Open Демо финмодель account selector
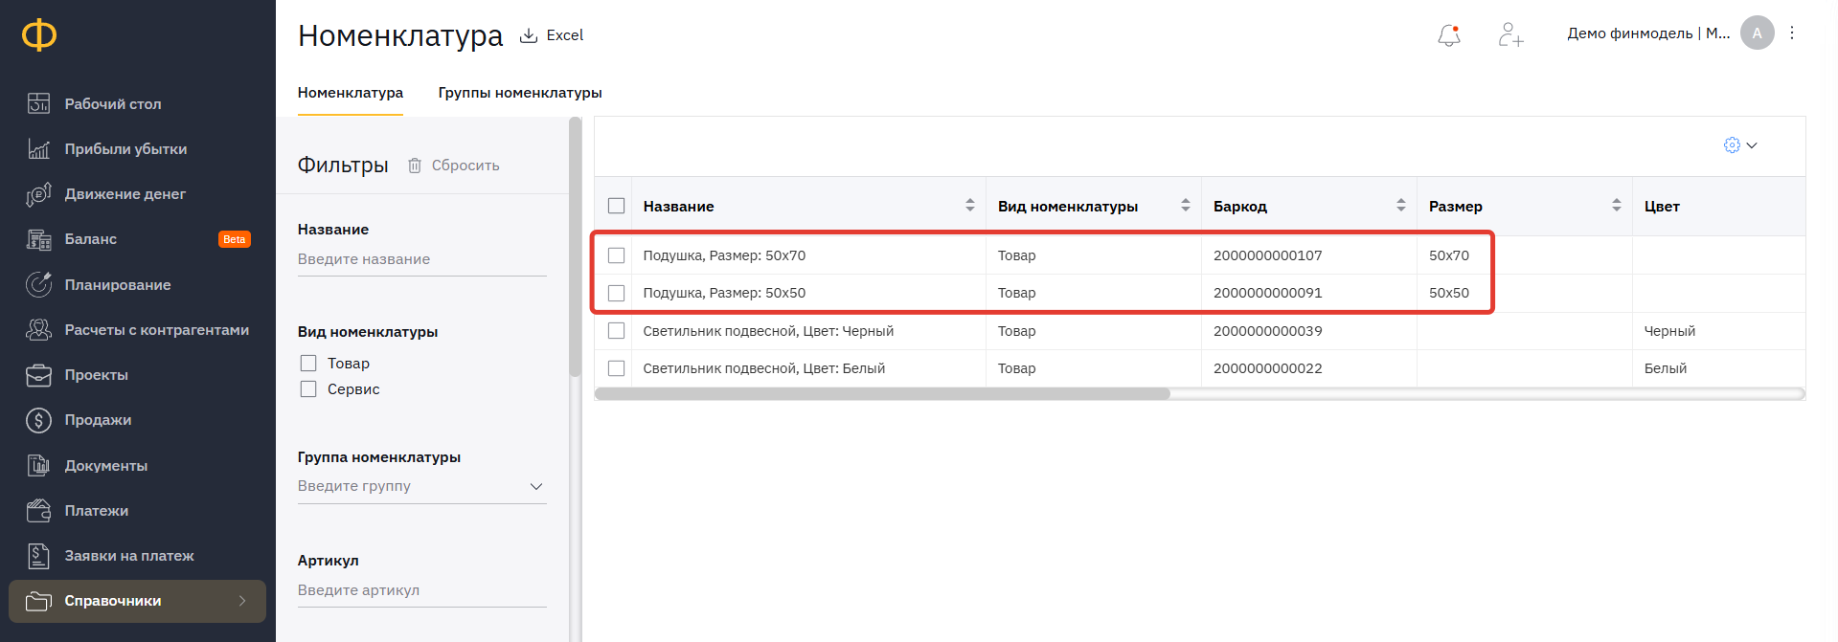The height and width of the screenshot is (642, 1838). coord(1648,33)
